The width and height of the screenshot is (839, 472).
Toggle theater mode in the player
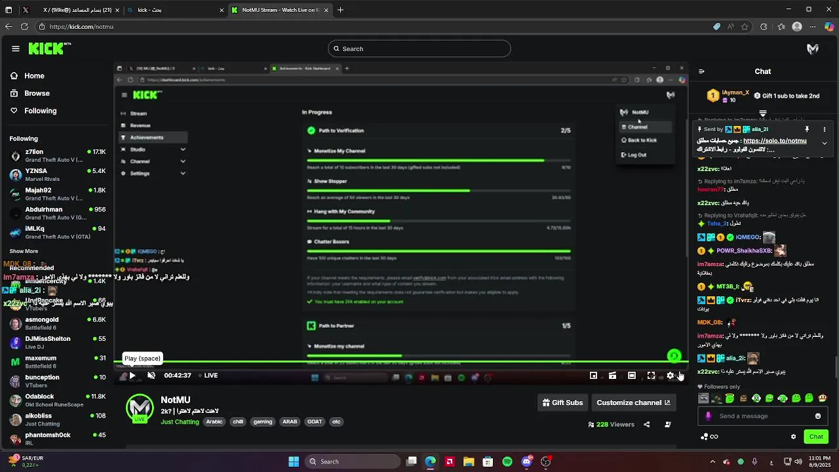pos(631,376)
